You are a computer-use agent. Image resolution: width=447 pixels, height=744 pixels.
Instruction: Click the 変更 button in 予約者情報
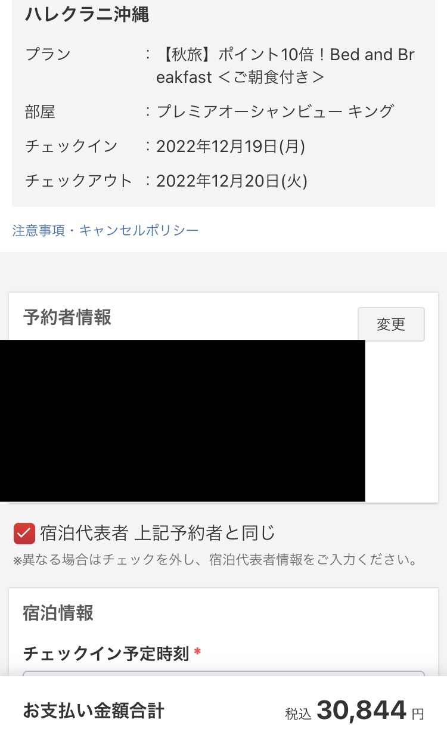[391, 324]
